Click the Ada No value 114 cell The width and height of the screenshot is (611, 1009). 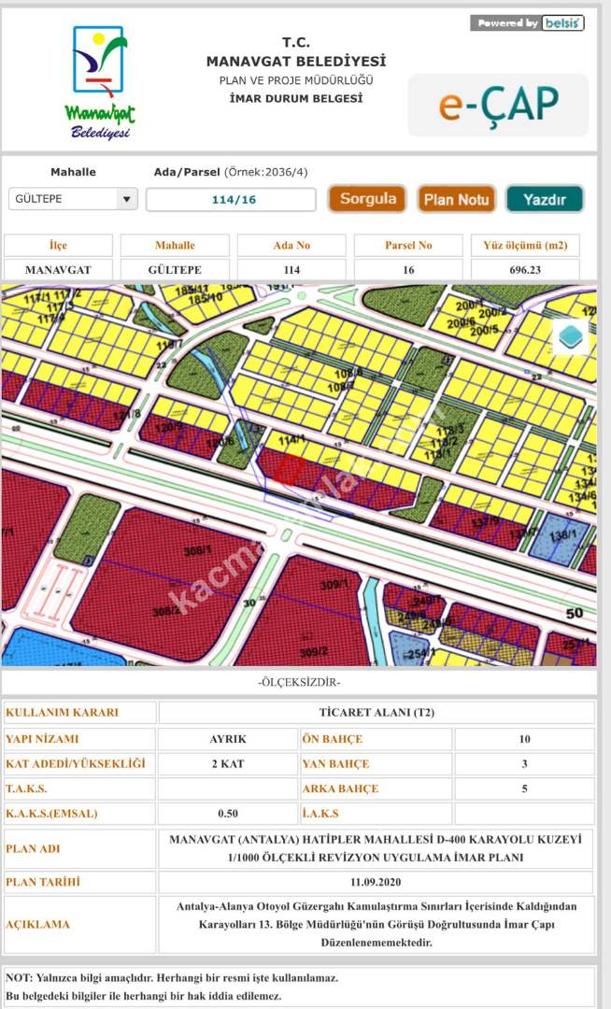coord(291,270)
